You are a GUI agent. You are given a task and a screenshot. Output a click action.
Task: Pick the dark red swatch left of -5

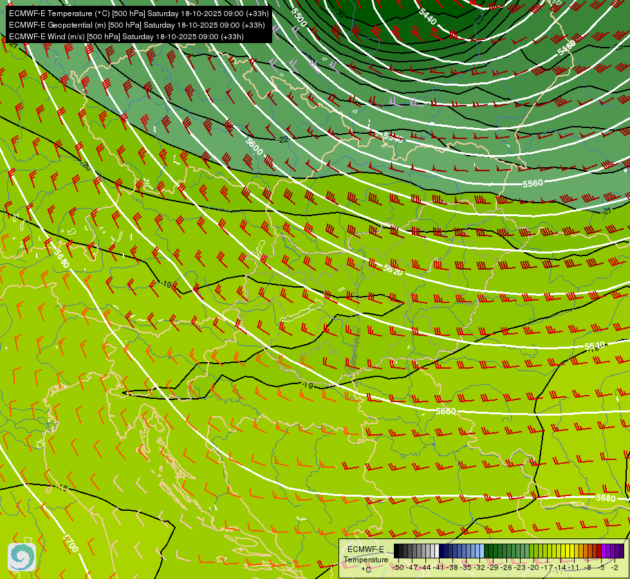599,551
